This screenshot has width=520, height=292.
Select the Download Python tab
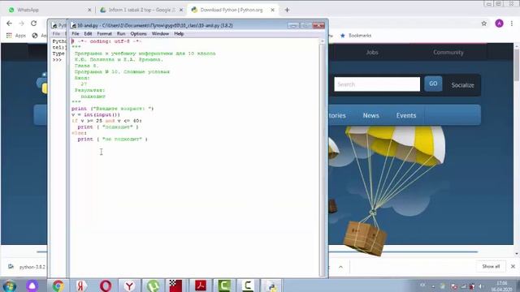232,10
